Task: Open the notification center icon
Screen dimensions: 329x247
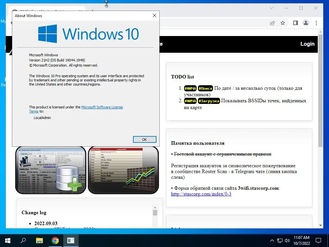Action: tap(318, 241)
